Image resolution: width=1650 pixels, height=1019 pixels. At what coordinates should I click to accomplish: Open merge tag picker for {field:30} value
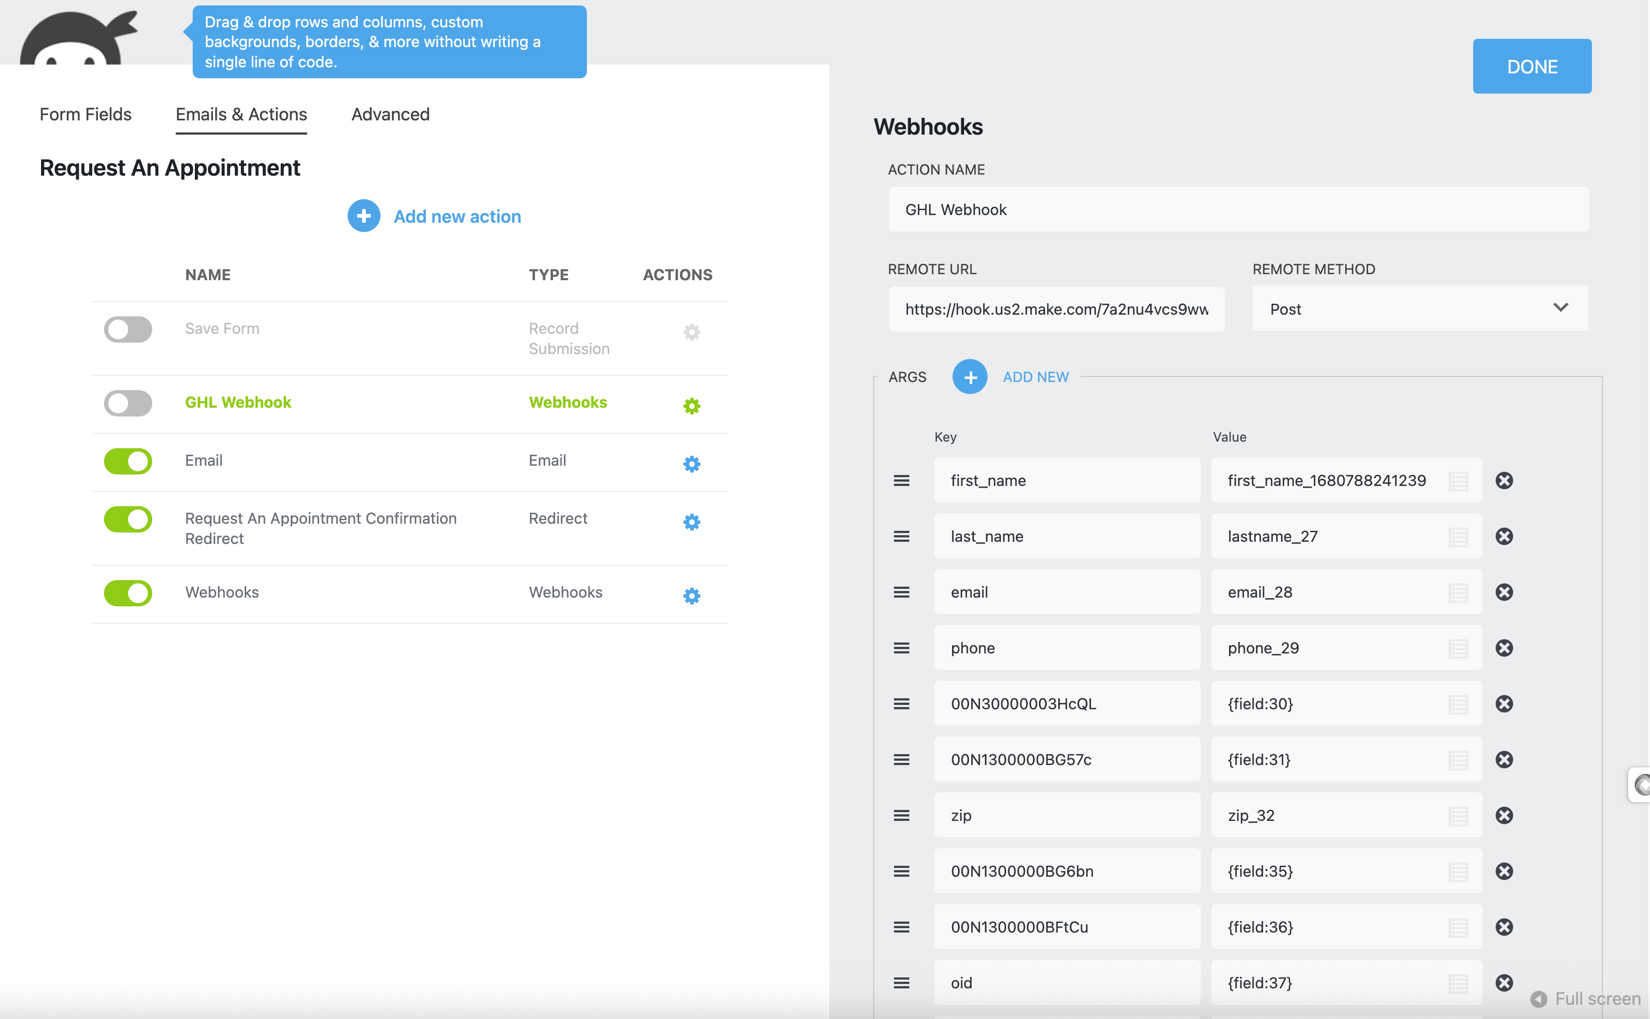pos(1458,704)
